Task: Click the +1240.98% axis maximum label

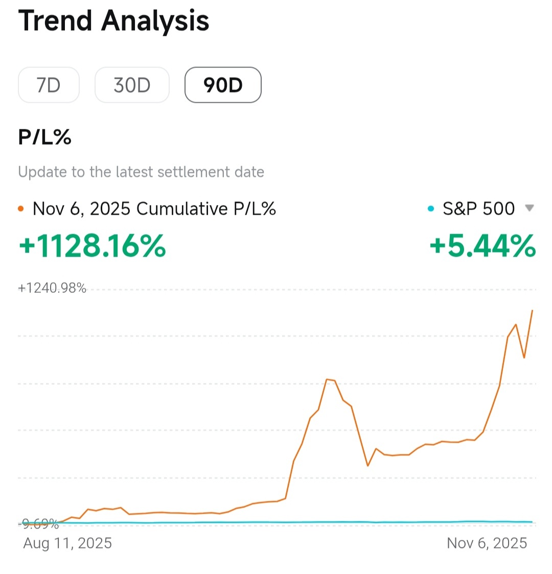Action: click(52, 288)
